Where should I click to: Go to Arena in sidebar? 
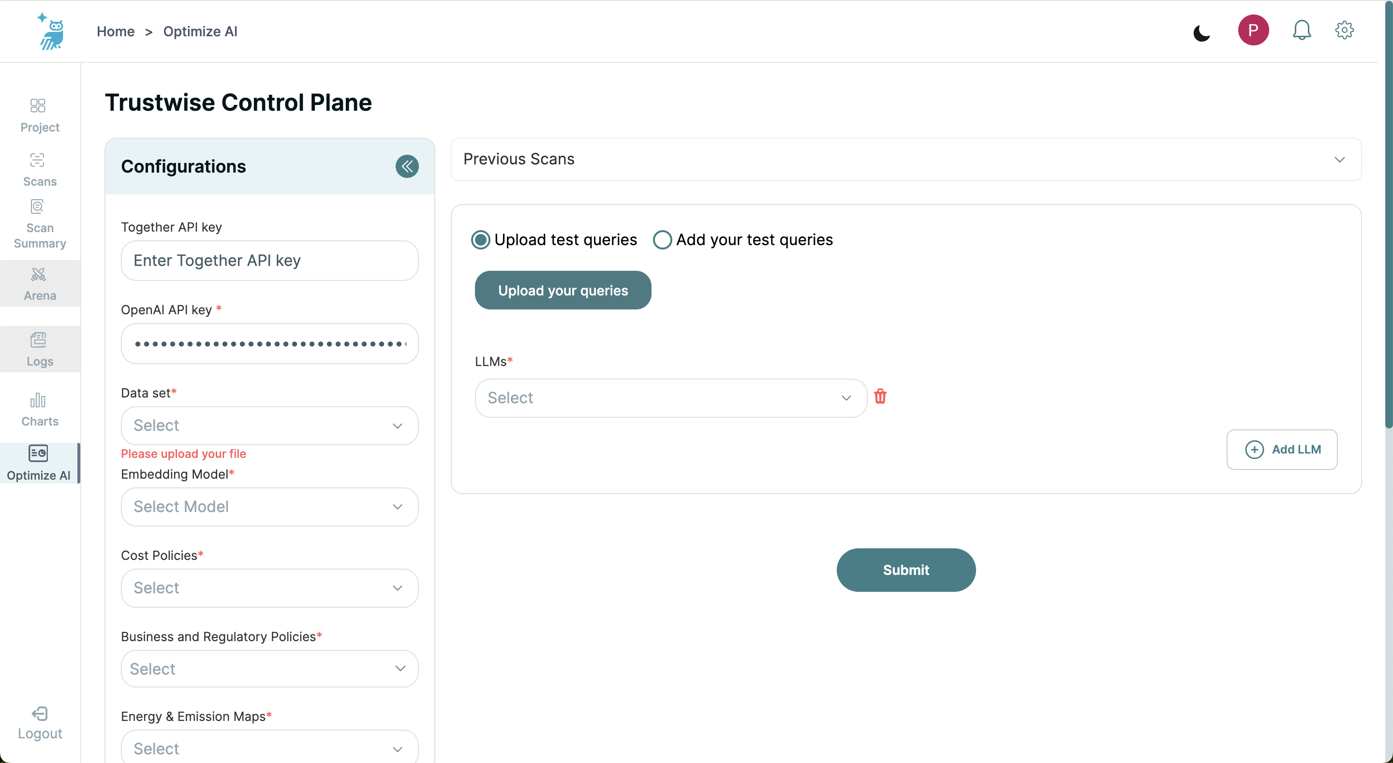click(x=40, y=284)
